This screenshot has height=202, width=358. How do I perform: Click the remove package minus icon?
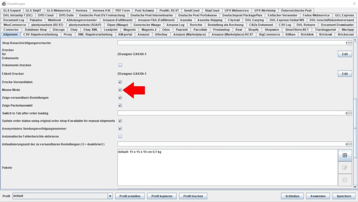click(345, 180)
